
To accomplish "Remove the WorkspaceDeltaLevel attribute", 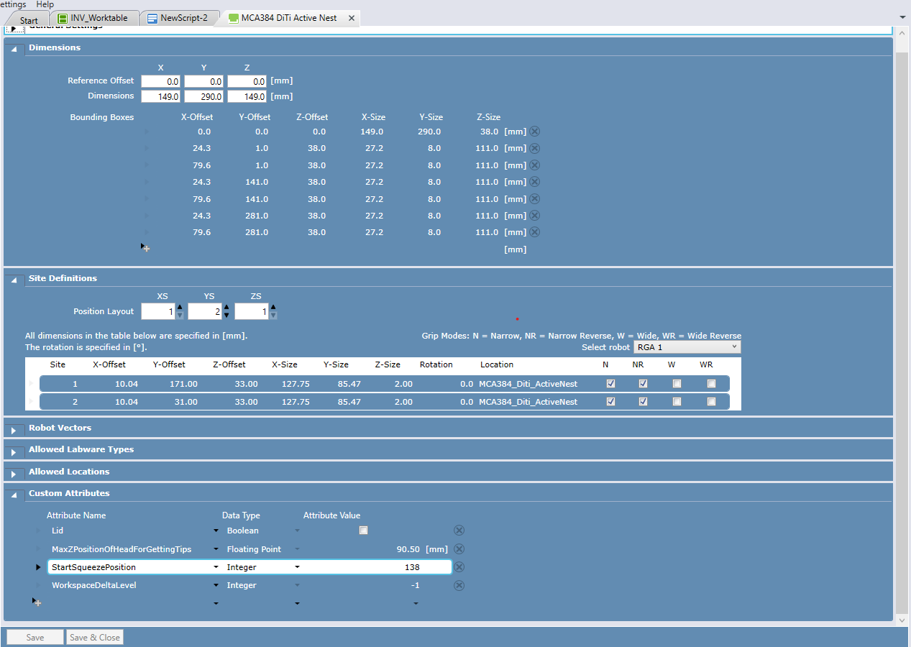I will pyautogui.click(x=459, y=585).
